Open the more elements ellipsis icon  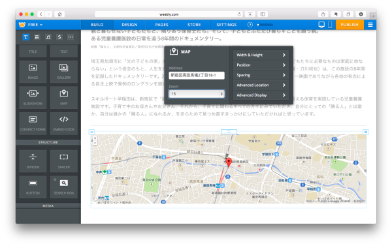coord(71,37)
